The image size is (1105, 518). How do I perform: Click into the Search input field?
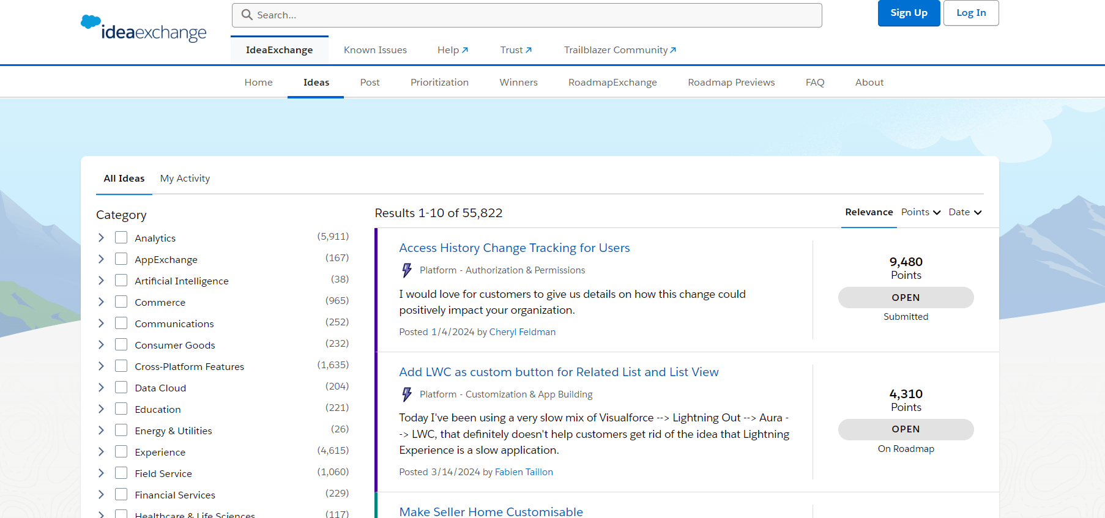[x=527, y=15]
